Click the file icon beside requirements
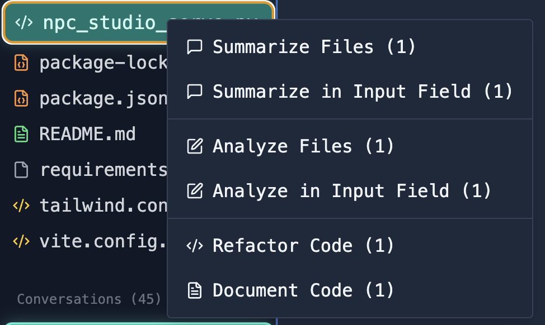Viewport: 545px width, 325px height. [21, 169]
